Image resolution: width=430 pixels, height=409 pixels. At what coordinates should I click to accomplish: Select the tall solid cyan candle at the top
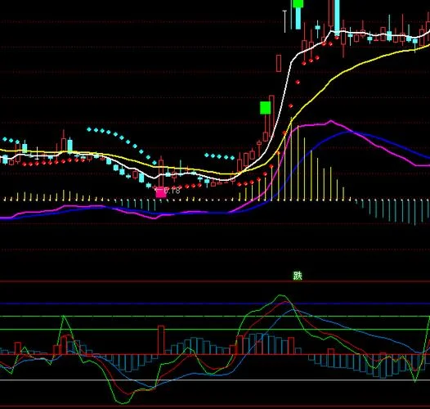337,16
